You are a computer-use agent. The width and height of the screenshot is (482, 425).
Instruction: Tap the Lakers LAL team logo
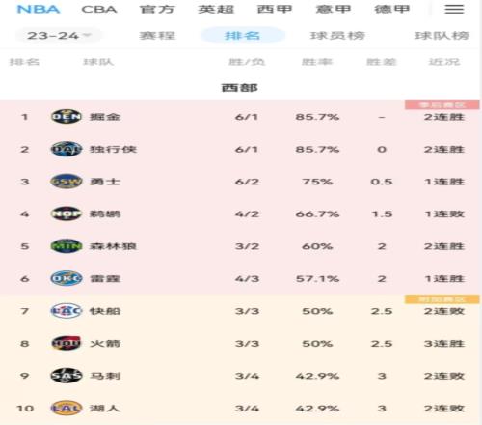point(67,408)
